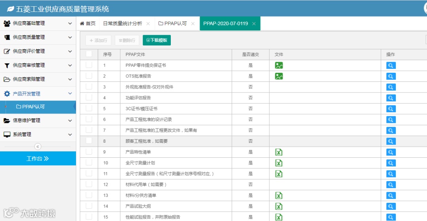Click magnifier button in 全尺寸测量计划 row

[391, 163]
